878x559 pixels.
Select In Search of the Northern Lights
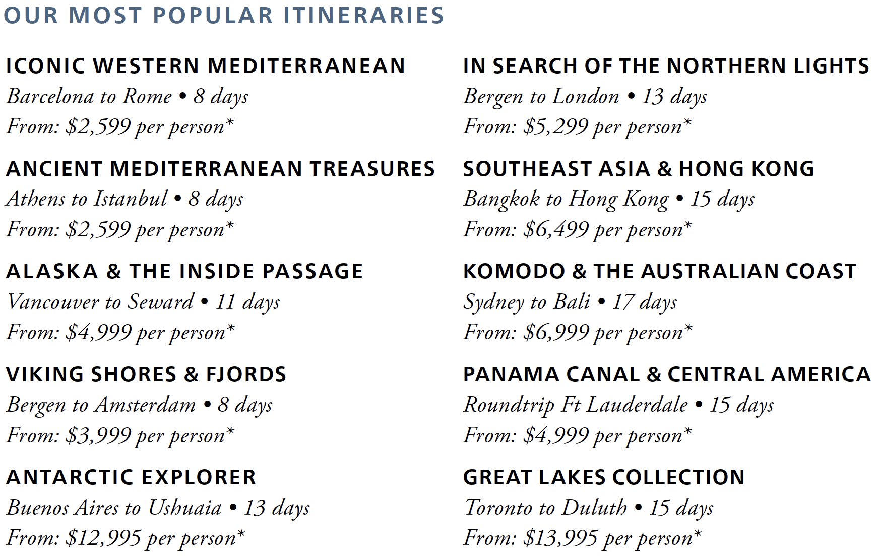pos(666,66)
